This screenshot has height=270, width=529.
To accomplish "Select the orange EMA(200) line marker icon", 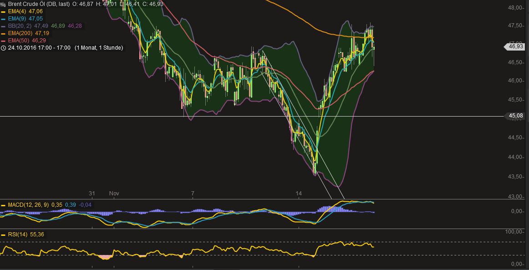I will coord(2,33).
